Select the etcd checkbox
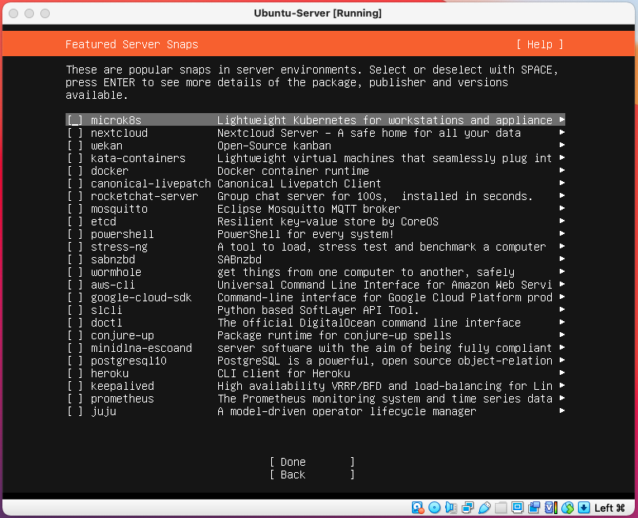 (x=75, y=221)
